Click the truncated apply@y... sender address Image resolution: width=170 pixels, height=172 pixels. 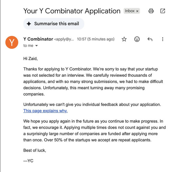[64, 39]
